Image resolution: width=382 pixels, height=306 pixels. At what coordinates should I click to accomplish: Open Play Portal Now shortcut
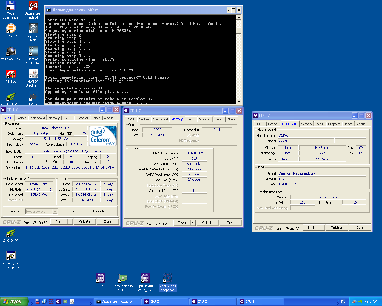pyautogui.click(x=33, y=33)
